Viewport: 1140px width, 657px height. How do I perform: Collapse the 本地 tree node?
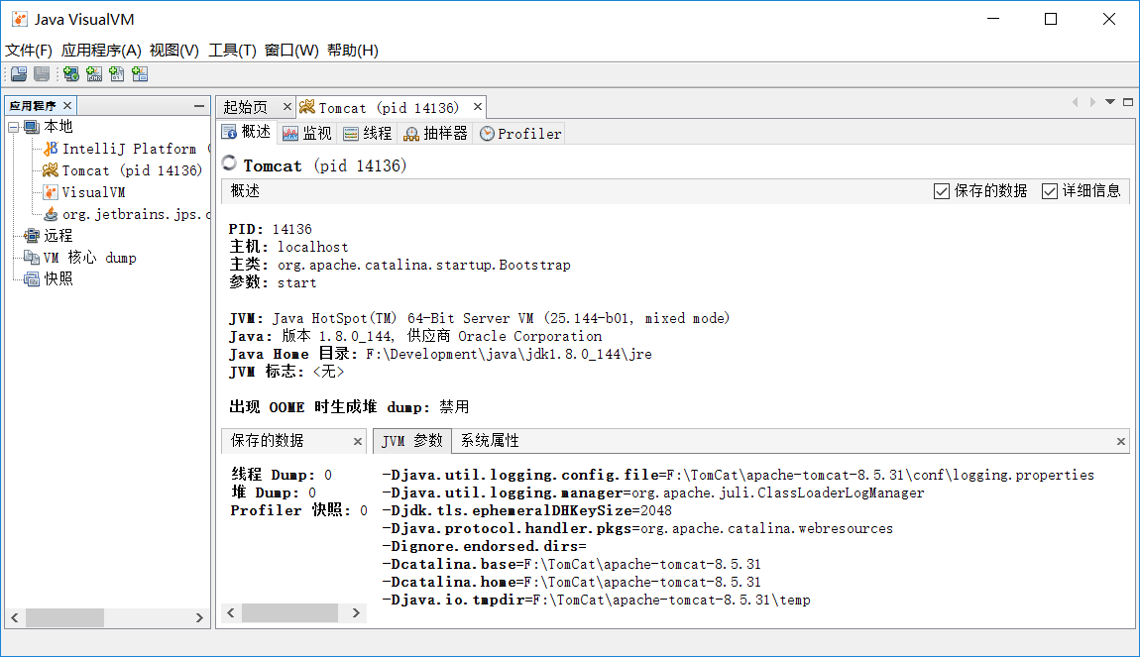coord(13,127)
